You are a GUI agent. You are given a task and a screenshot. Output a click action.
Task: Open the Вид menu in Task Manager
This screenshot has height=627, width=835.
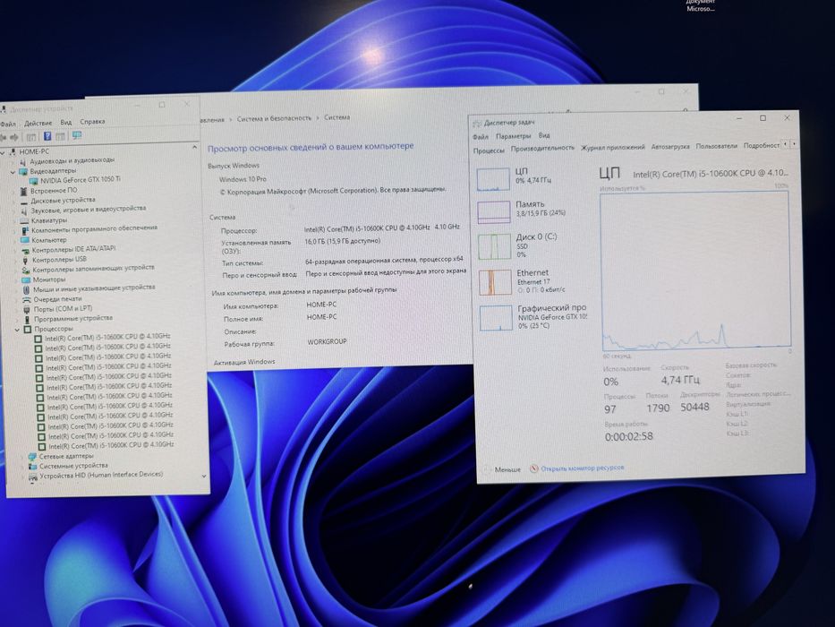pyautogui.click(x=544, y=135)
